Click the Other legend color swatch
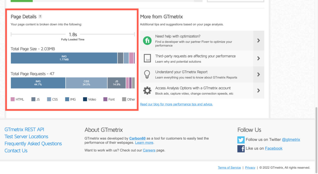Viewport: 318px width, 174px height. click(124, 99)
